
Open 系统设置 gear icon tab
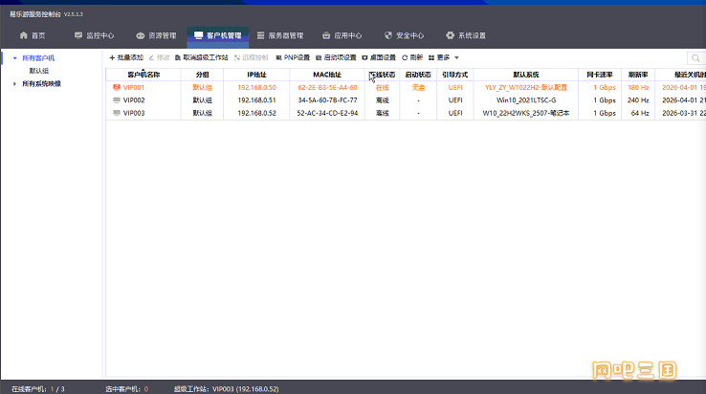[465, 35]
